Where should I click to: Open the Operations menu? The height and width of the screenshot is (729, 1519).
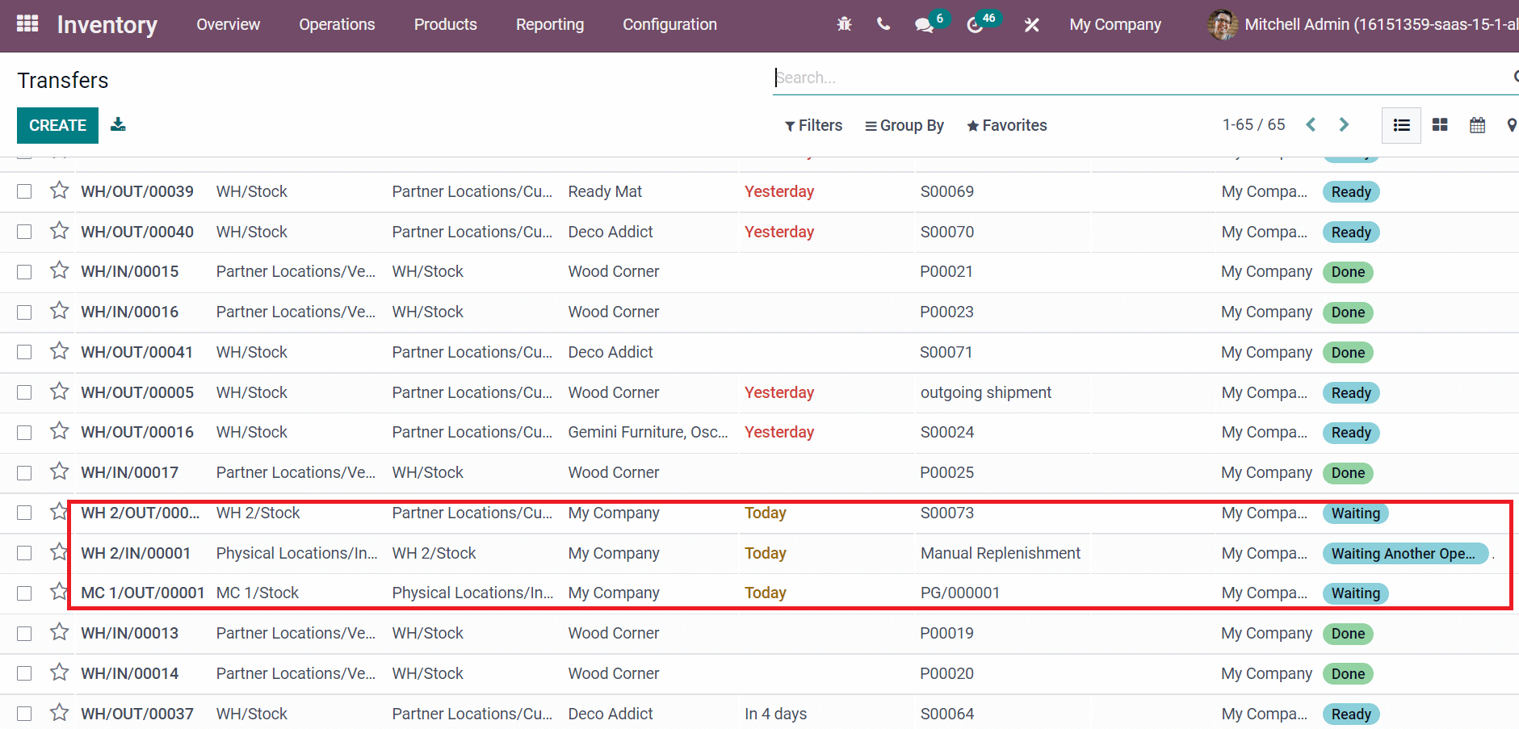click(337, 24)
